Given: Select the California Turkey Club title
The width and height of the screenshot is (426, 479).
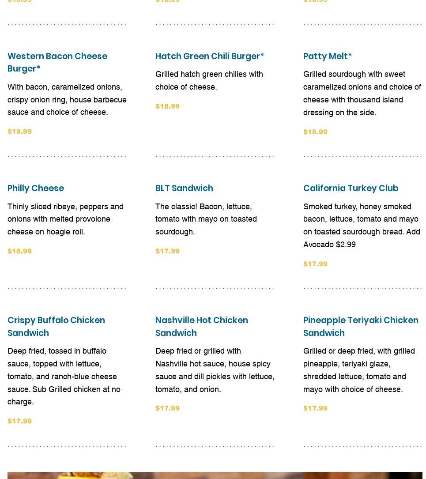Looking at the screenshot, I should click(351, 188).
